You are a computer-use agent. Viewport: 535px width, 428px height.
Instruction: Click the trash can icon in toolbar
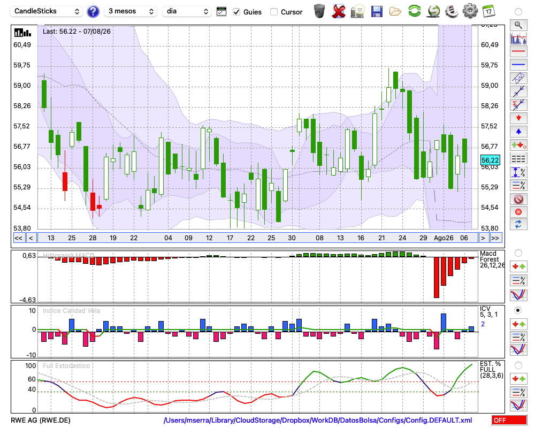(x=319, y=11)
